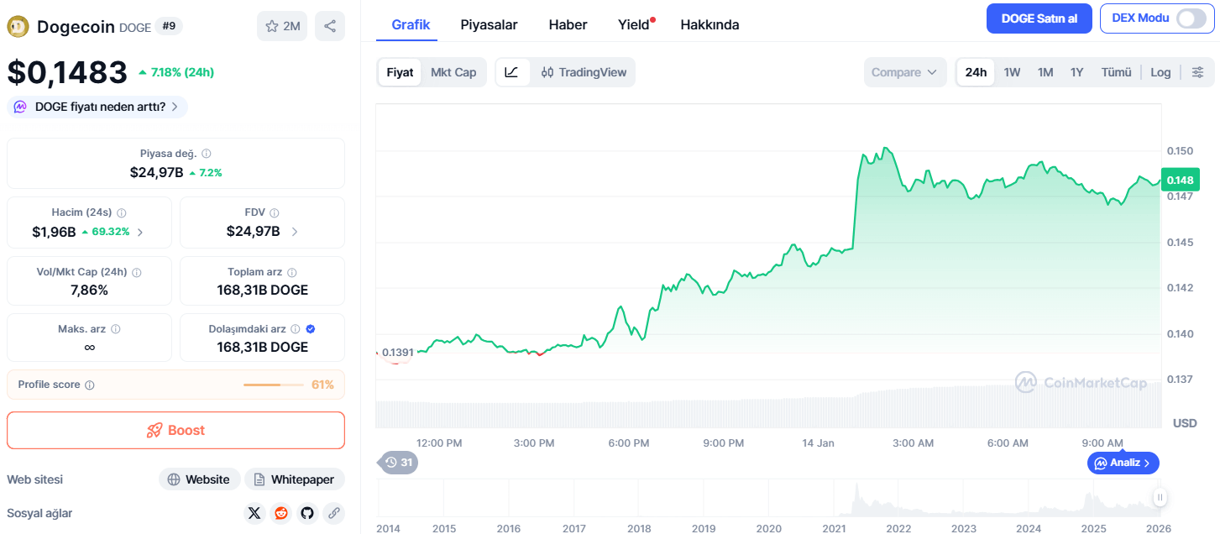
Task: Open chart settings sliders icon
Action: (1198, 72)
